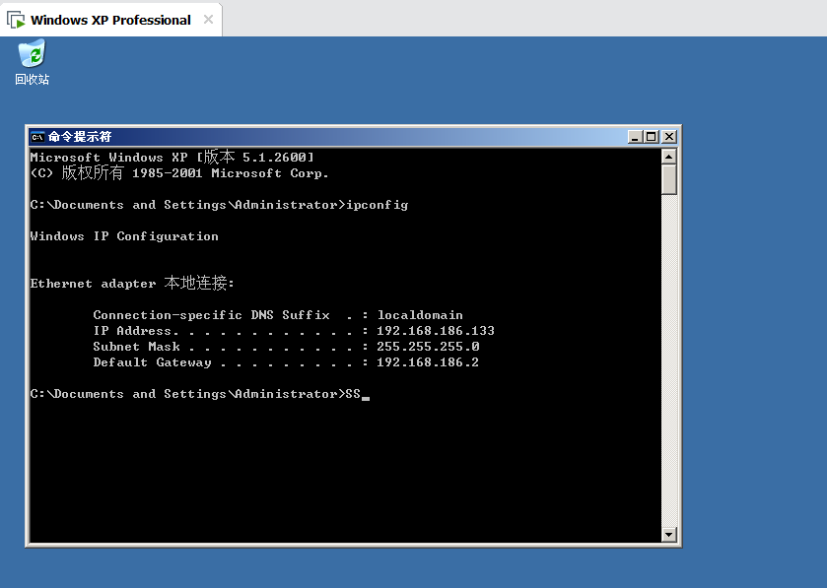Click the typed 'ipconfig' command text

377,205
